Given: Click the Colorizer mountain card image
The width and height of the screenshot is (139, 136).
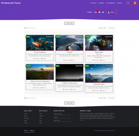Looking at the screenshot, I should click(69, 43).
